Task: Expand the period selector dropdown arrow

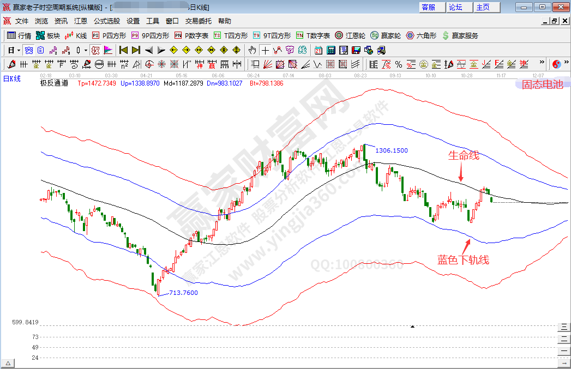Action: [x=18, y=50]
